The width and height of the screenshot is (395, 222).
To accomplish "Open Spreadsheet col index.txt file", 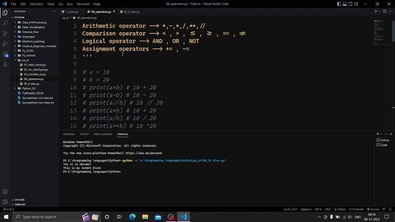I will [38, 98].
